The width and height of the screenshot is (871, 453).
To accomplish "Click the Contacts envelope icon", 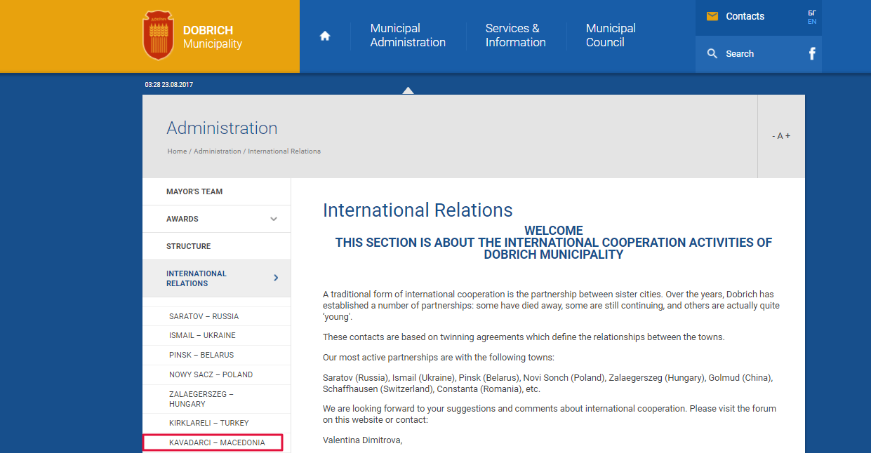I will coord(712,16).
